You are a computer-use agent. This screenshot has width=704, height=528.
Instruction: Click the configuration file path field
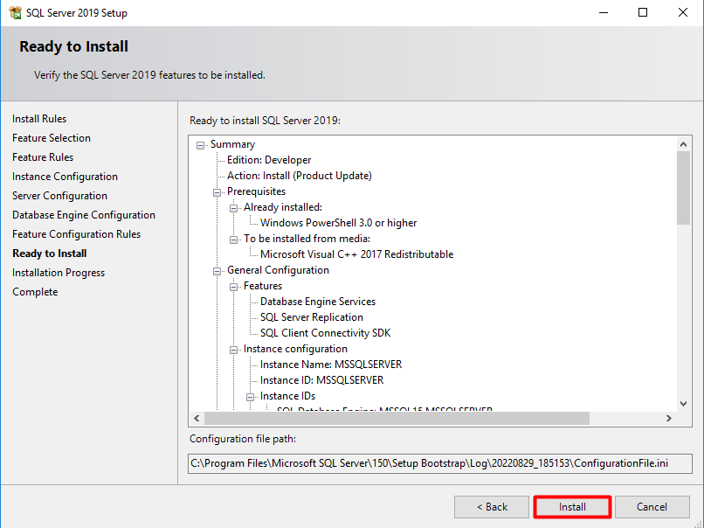440,463
